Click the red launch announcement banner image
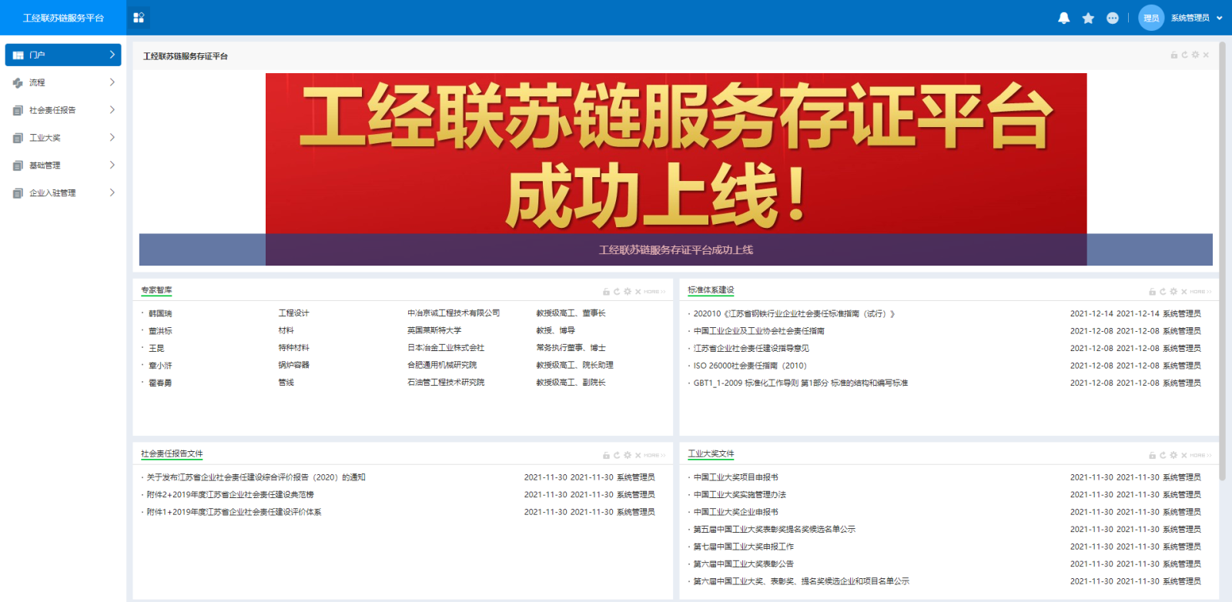Screen dimensions: 1232x602 675,154
